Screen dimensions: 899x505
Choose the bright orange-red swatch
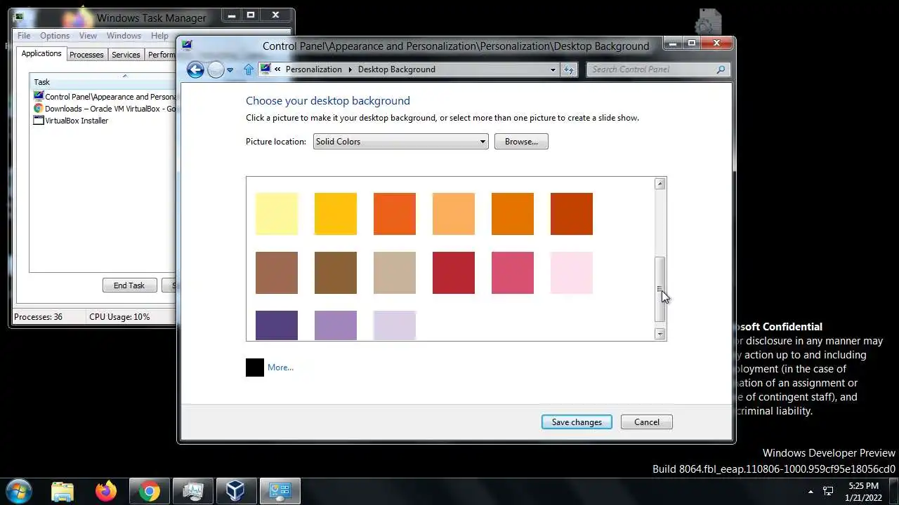click(395, 214)
